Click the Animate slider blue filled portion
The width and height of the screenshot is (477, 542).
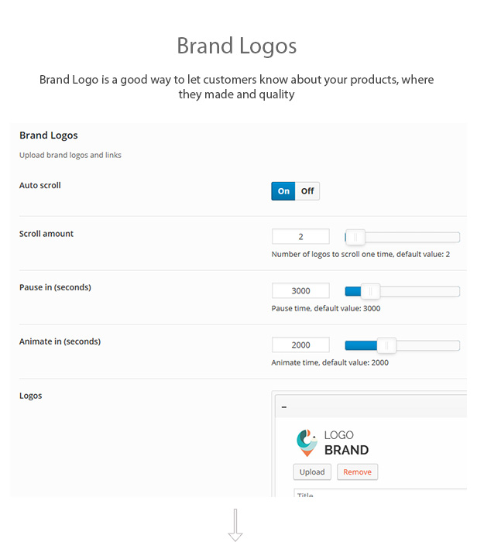361,345
